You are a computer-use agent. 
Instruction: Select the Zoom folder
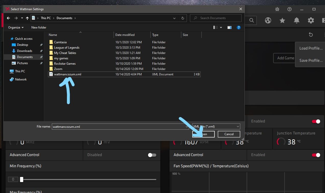pos(58,69)
